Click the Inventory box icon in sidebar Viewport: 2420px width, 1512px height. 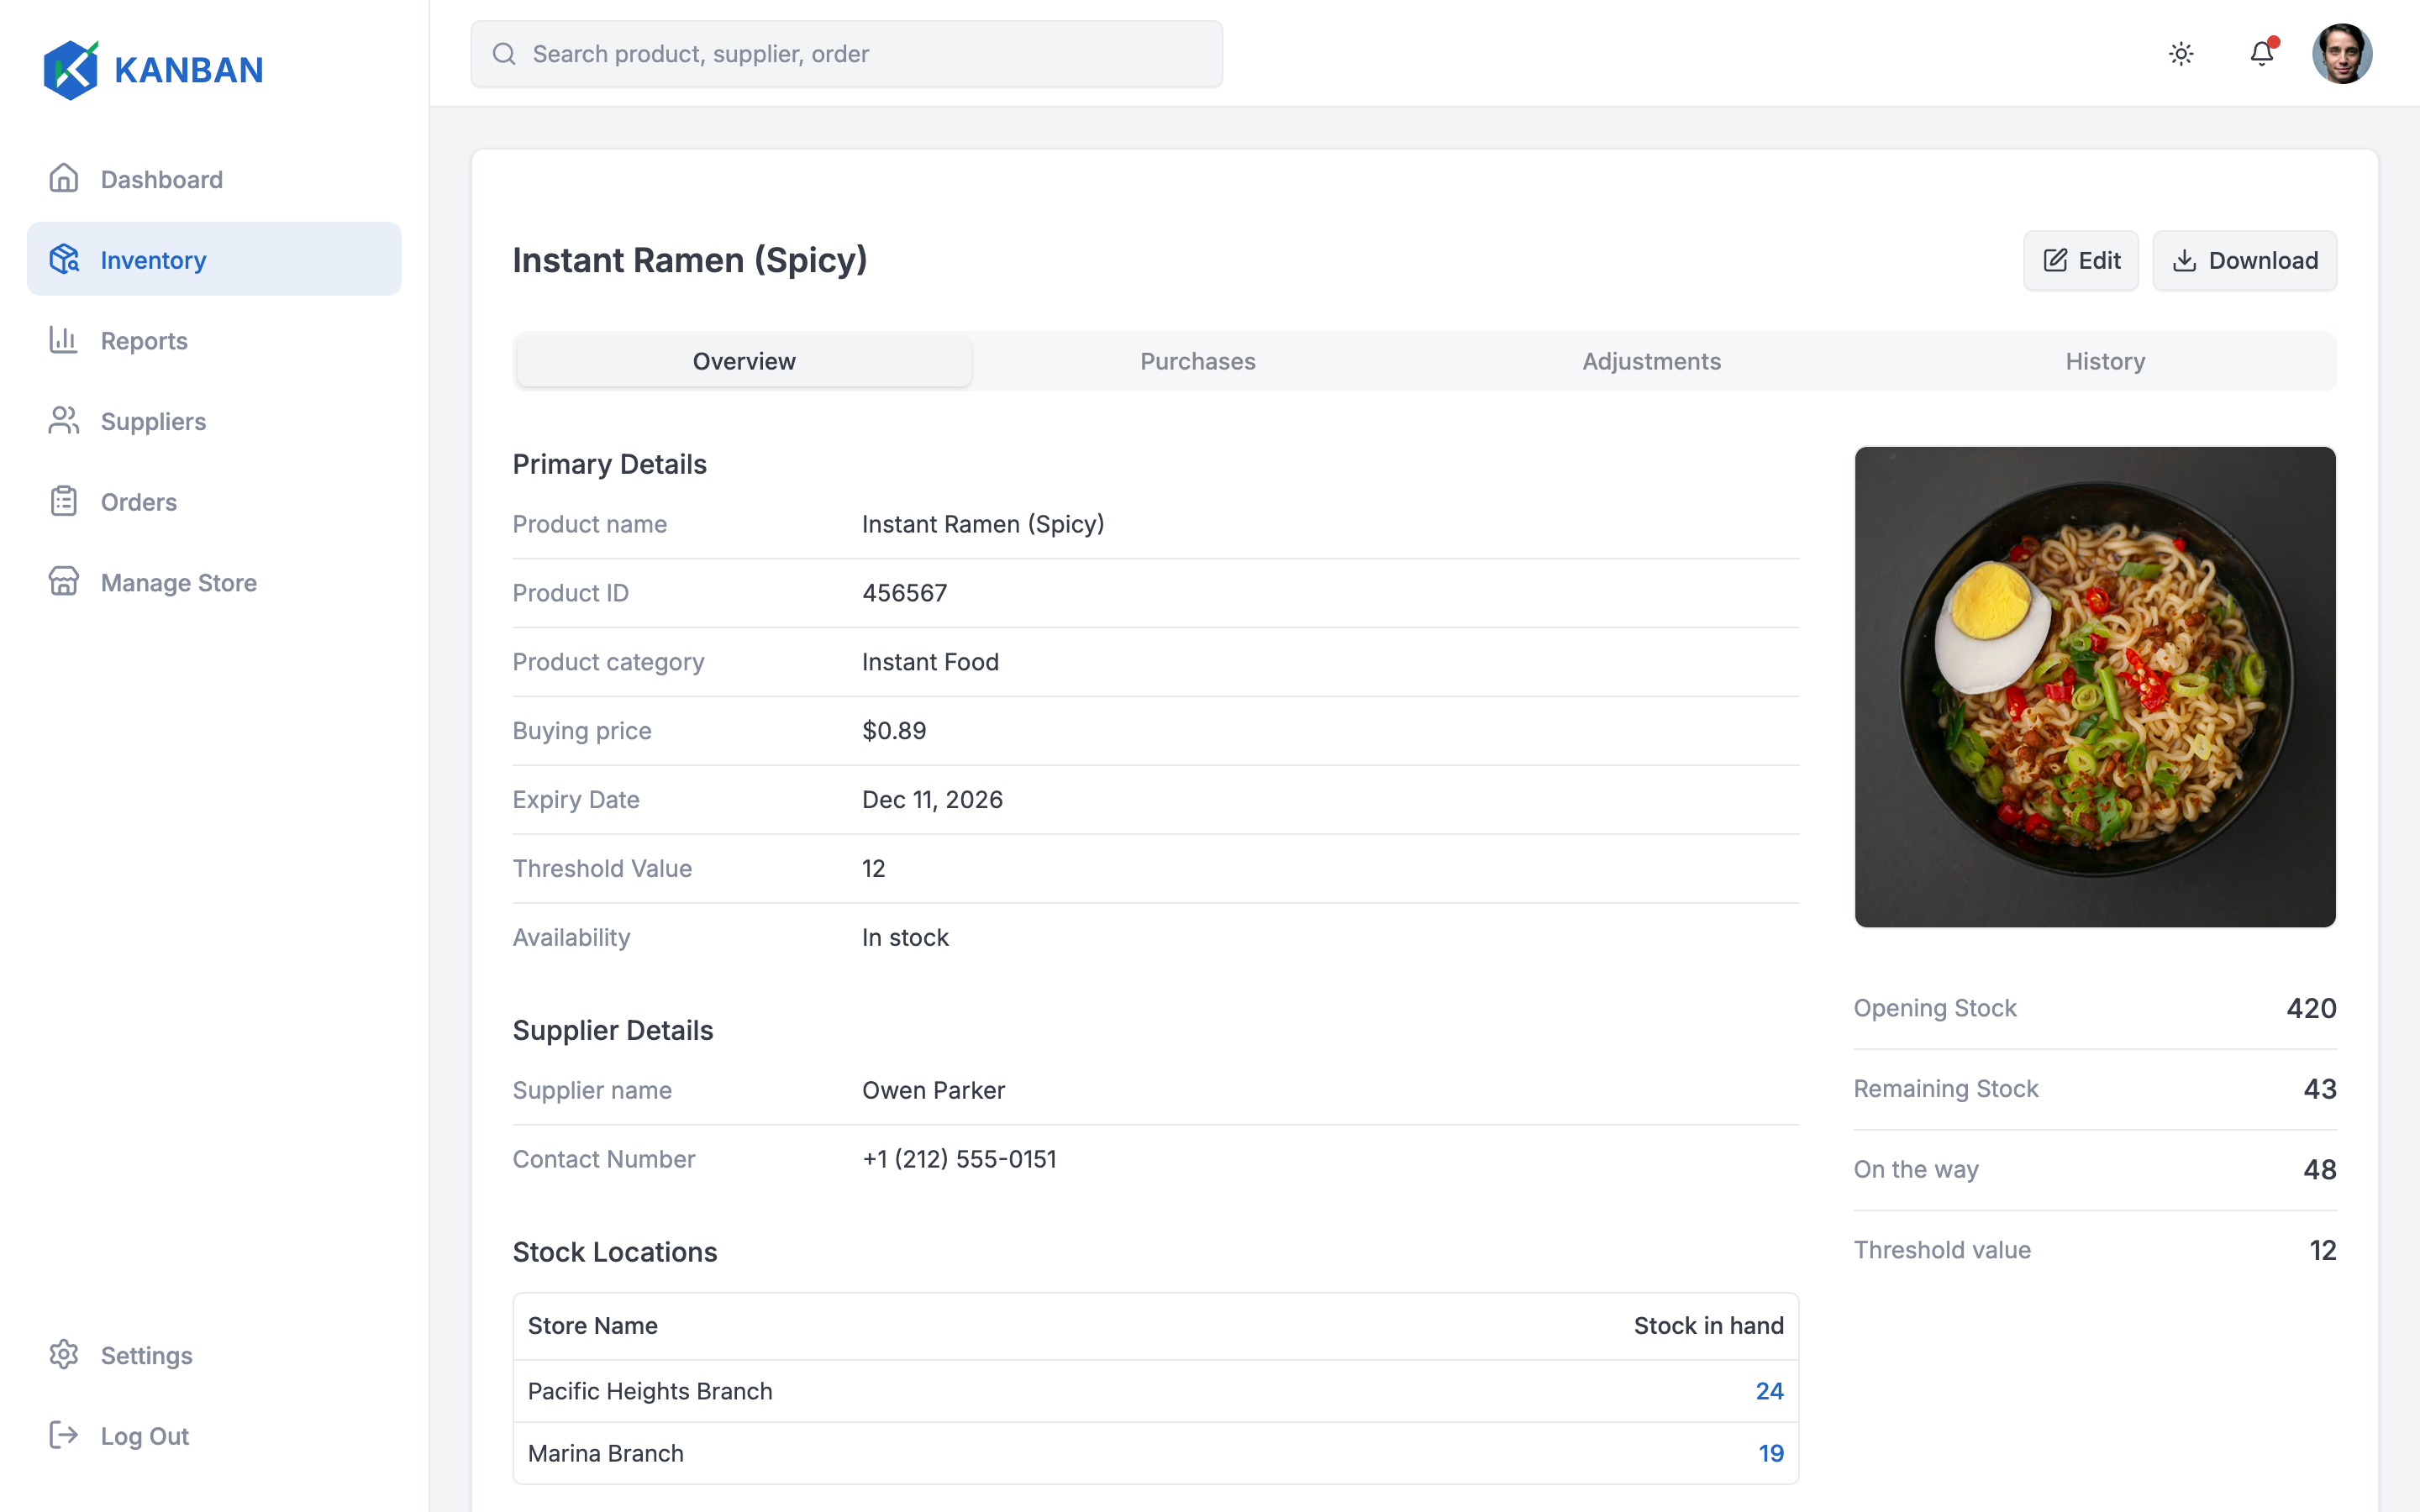point(64,260)
